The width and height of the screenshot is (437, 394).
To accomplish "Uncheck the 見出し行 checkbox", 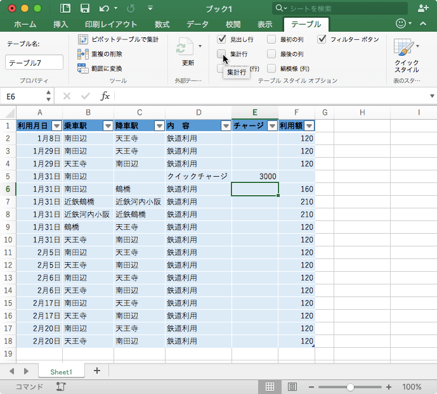I will pos(221,39).
